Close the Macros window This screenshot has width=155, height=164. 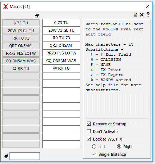pyautogui.click(x=148, y=6)
